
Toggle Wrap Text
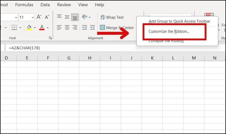[112, 17]
